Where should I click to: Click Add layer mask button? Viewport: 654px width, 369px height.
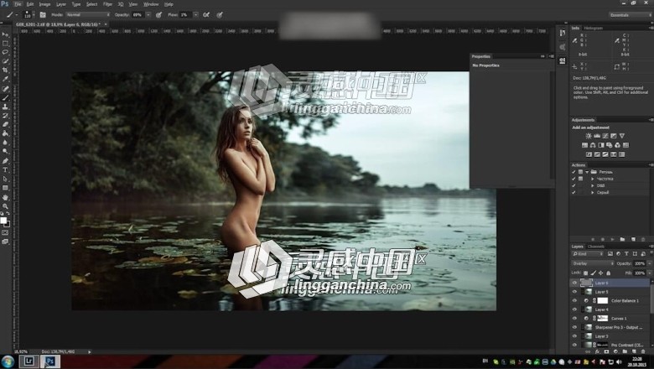tap(606, 351)
